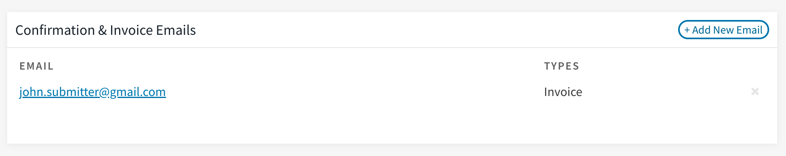Select the TYPES column header
The image size is (786, 156).
(x=561, y=66)
